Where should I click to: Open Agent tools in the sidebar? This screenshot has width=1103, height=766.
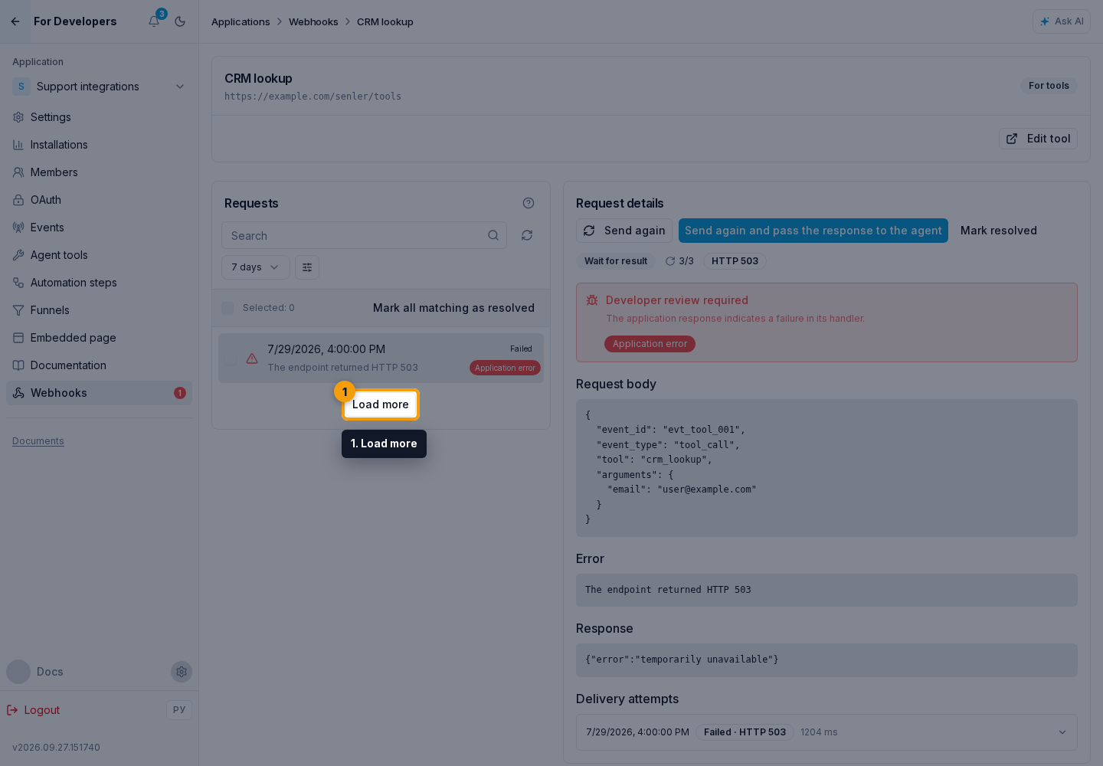(x=100, y=255)
